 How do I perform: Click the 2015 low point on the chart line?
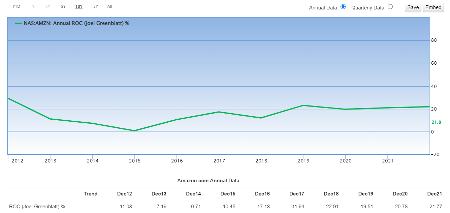(134, 131)
